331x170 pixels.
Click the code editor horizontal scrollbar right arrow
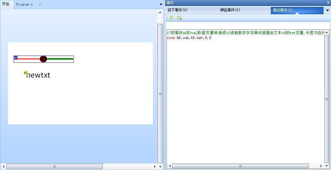[x=321, y=166]
